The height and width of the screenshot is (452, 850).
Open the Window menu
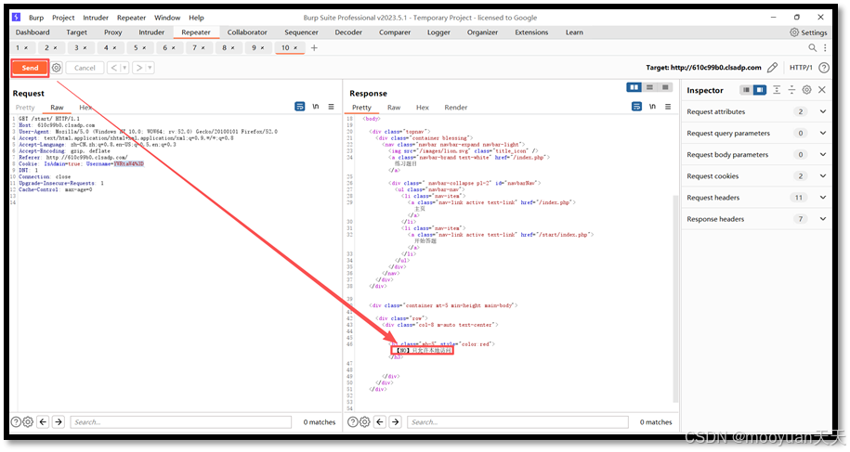tap(167, 18)
